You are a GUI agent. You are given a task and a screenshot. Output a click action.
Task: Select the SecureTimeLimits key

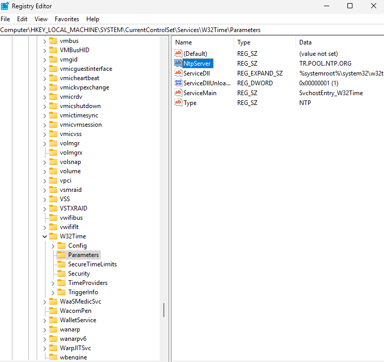92,264
